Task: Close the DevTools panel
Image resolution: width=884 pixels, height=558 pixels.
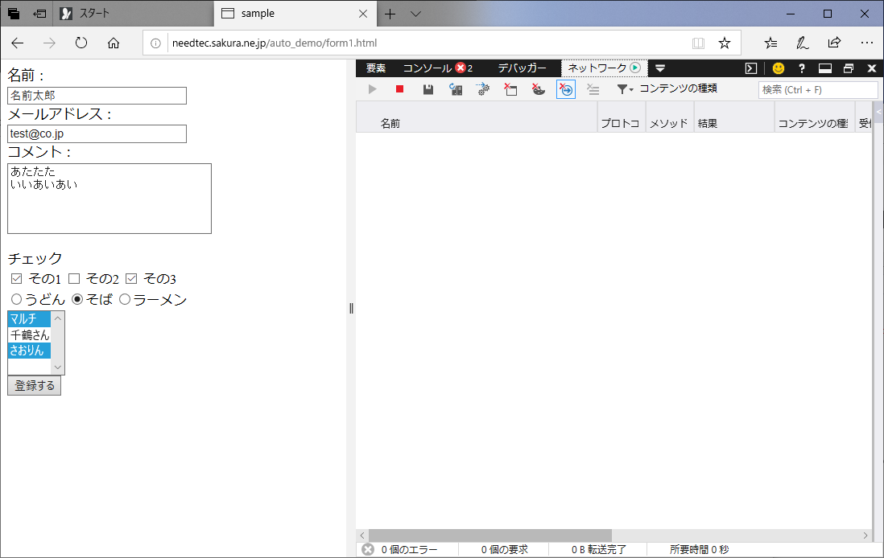Action: [x=872, y=68]
